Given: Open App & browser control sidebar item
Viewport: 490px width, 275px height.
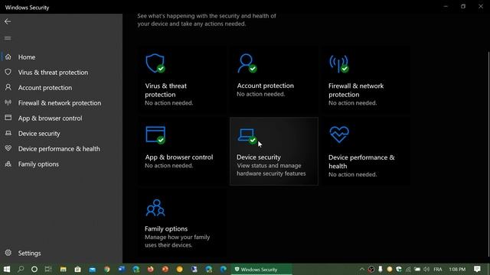Looking at the screenshot, I should click(61, 118).
